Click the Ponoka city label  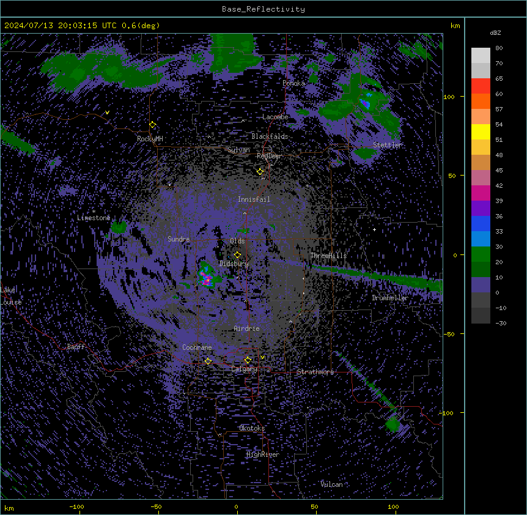[293, 83]
